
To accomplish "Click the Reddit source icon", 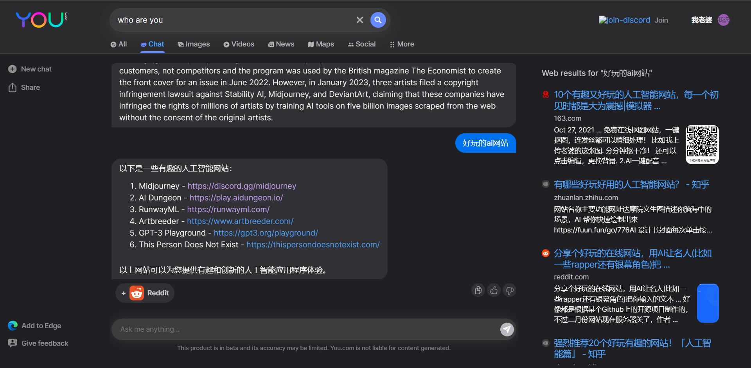I will [137, 293].
